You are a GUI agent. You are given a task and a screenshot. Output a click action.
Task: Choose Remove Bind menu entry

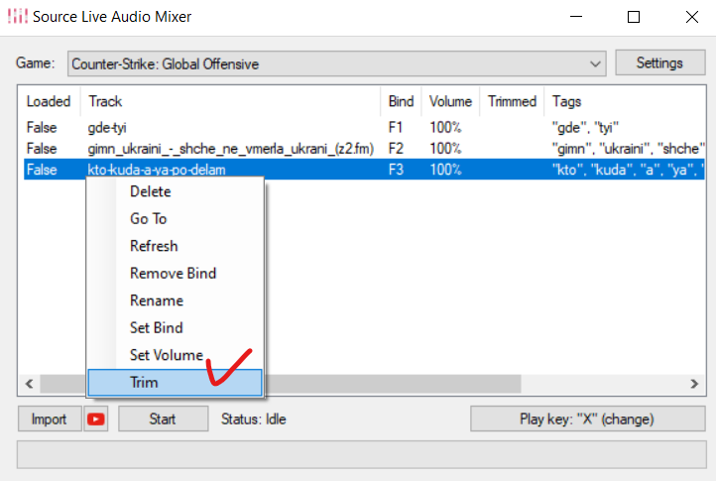[x=173, y=273]
